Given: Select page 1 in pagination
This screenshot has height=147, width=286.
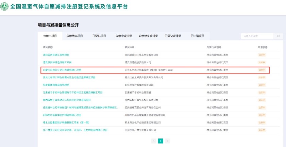Looking at the screenshot, I should pyautogui.click(x=161, y=141).
